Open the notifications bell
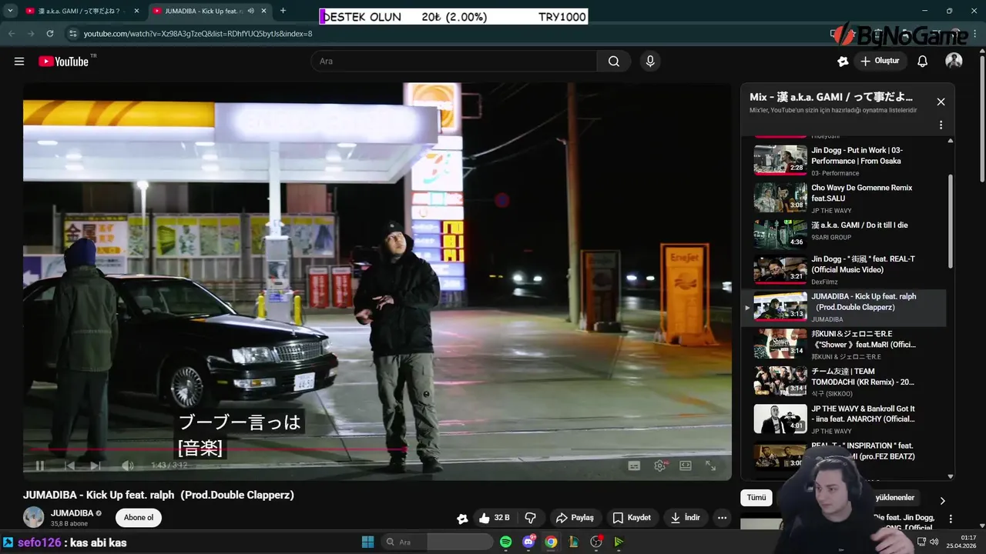986x554 pixels. tap(922, 62)
